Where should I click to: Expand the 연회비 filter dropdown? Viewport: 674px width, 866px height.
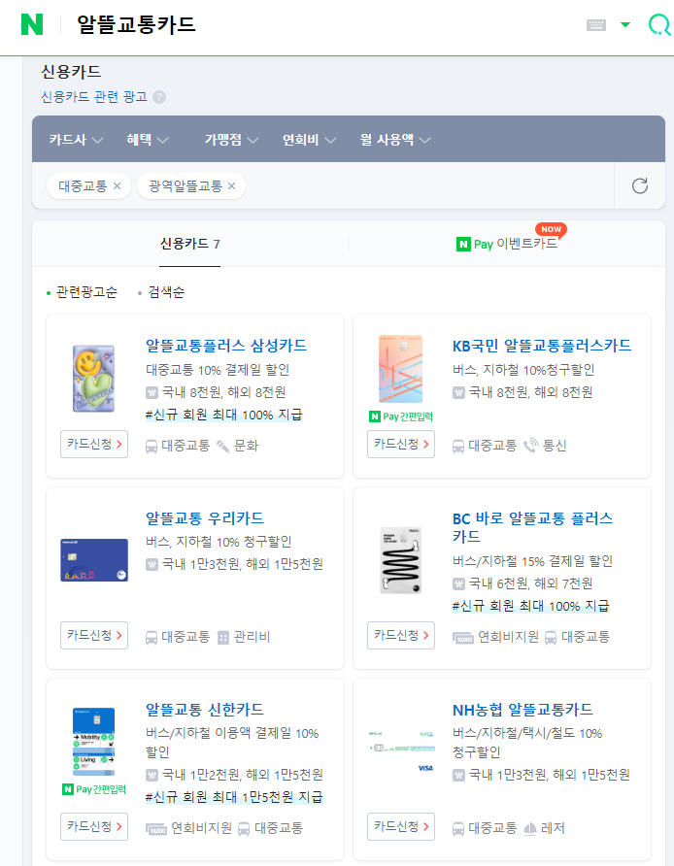click(x=310, y=140)
